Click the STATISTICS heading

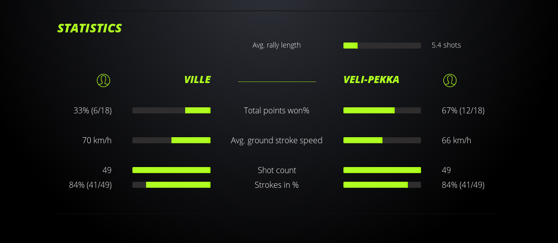pyautogui.click(x=90, y=28)
